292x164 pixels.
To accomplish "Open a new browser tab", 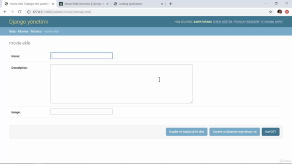I will (171, 4).
